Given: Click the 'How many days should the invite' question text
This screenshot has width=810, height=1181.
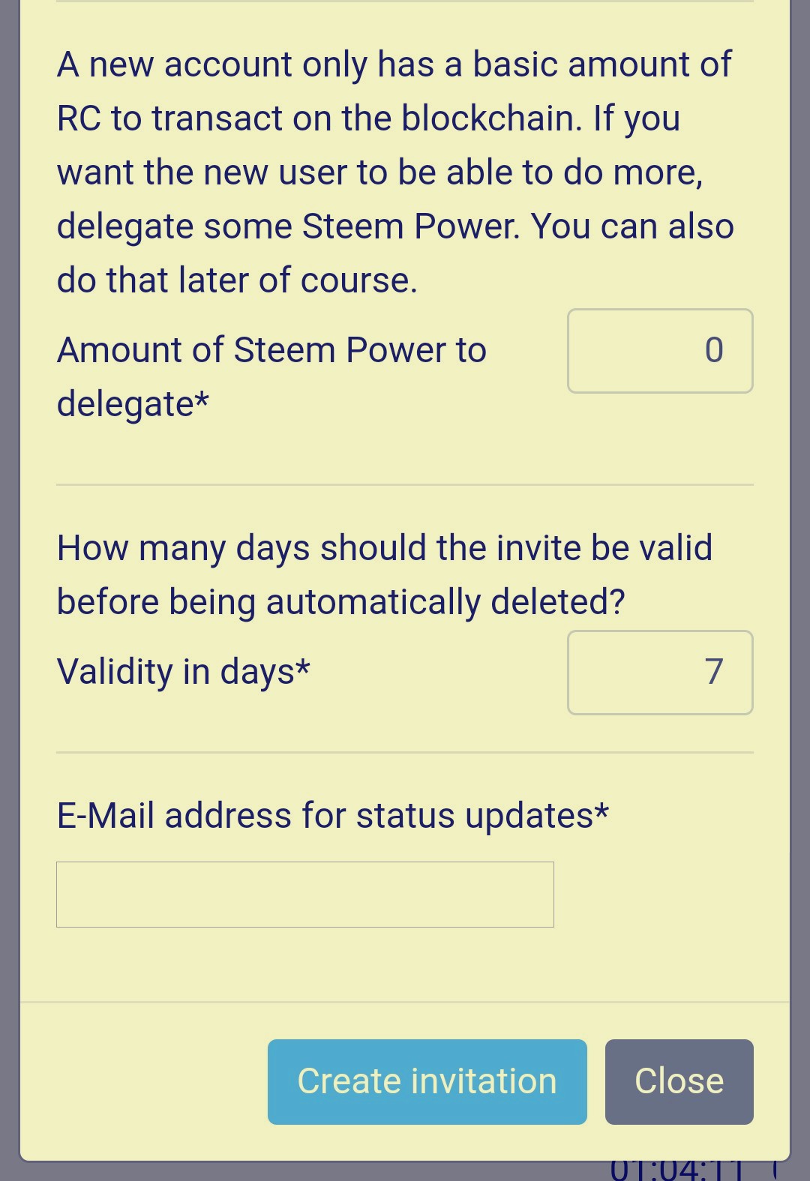Looking at the screenshot, I should (385, 548).
